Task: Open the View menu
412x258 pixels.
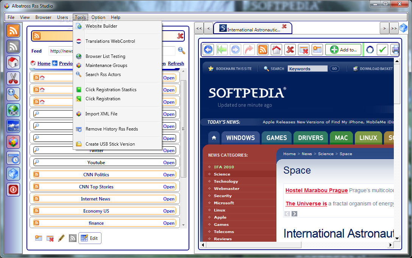Action: coord(25,17)
